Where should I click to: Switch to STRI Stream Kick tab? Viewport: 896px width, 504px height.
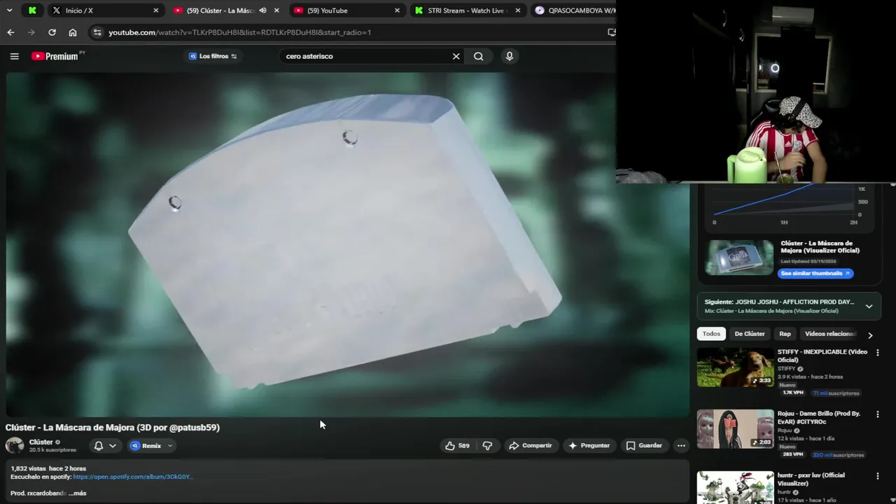coord(468,10)
